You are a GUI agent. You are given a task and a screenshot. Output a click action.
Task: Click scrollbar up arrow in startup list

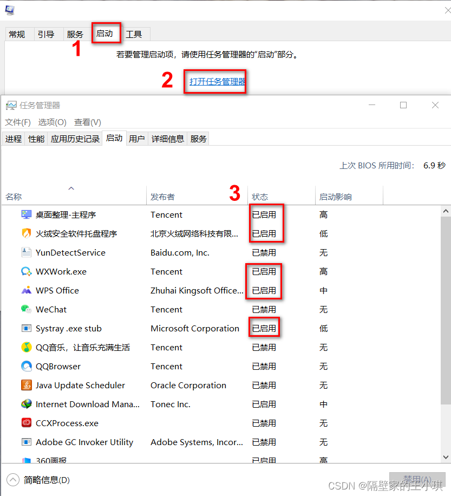coord(446,211)
